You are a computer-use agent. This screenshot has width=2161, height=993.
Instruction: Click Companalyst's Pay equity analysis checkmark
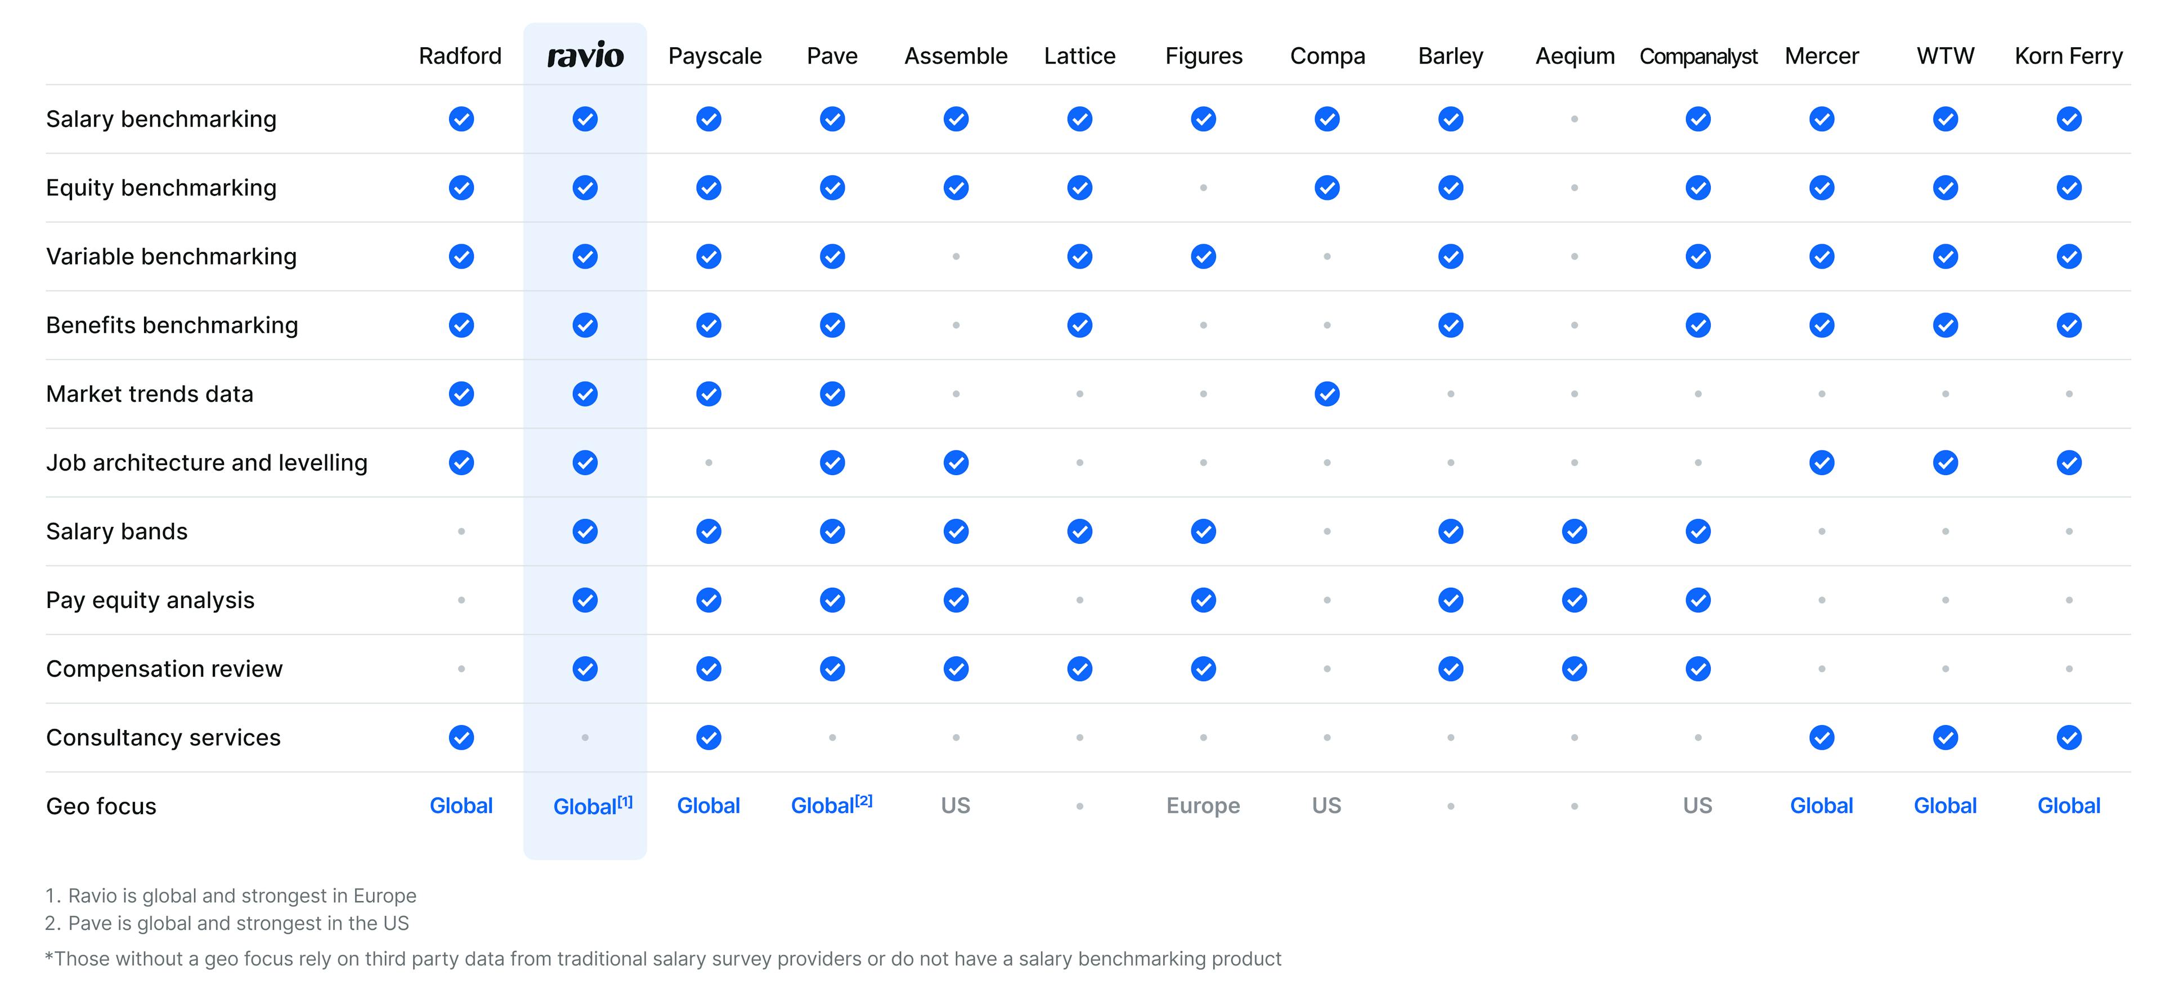tap(1698, 600)
